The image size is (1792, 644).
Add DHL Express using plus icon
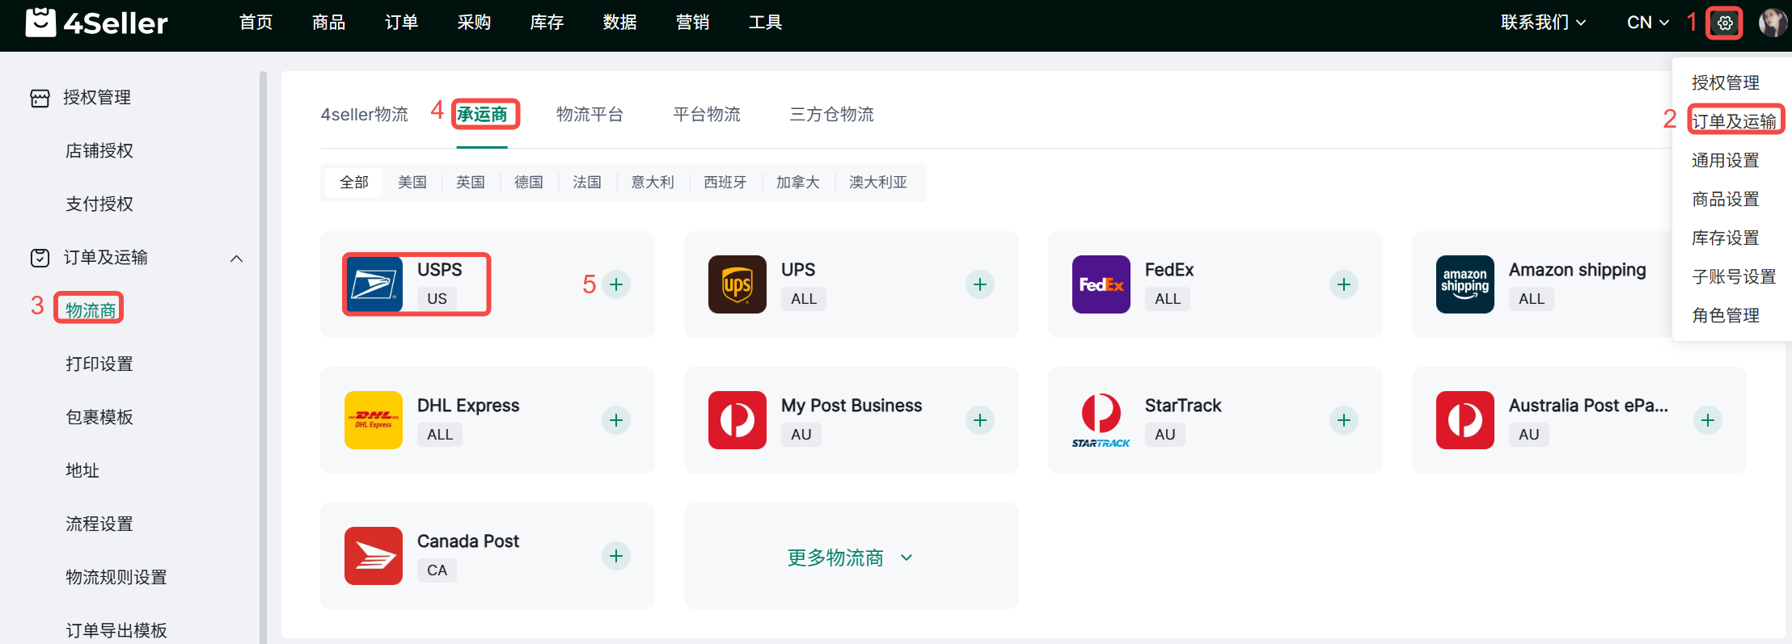point(616,420)
